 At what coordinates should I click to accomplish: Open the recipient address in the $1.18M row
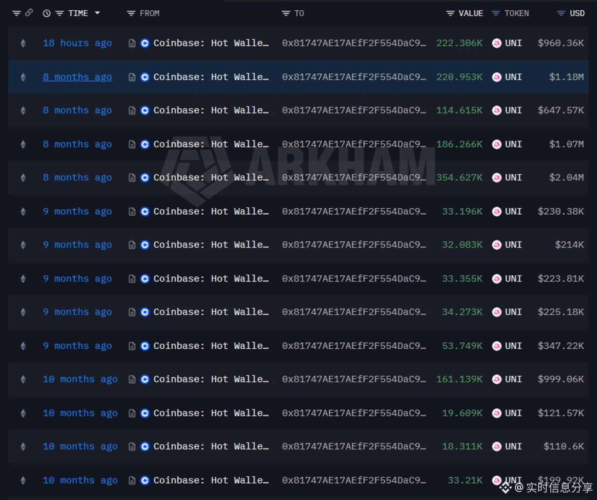point(354,77)
